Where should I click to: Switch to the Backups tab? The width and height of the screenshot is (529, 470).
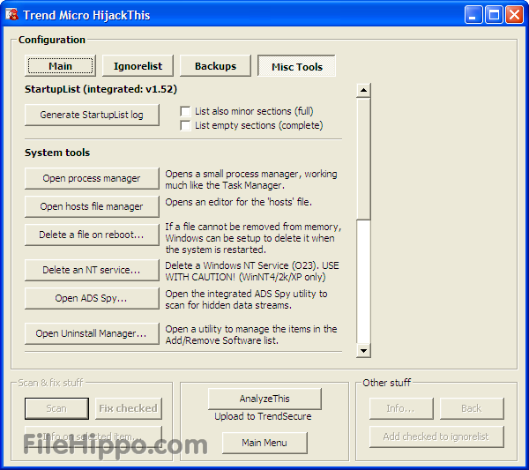[x=215, y=66]
